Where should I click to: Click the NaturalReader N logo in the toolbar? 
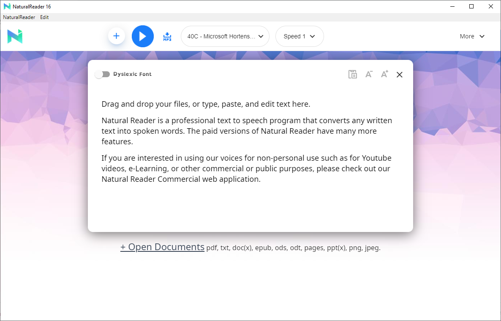(x=15, y=36)
